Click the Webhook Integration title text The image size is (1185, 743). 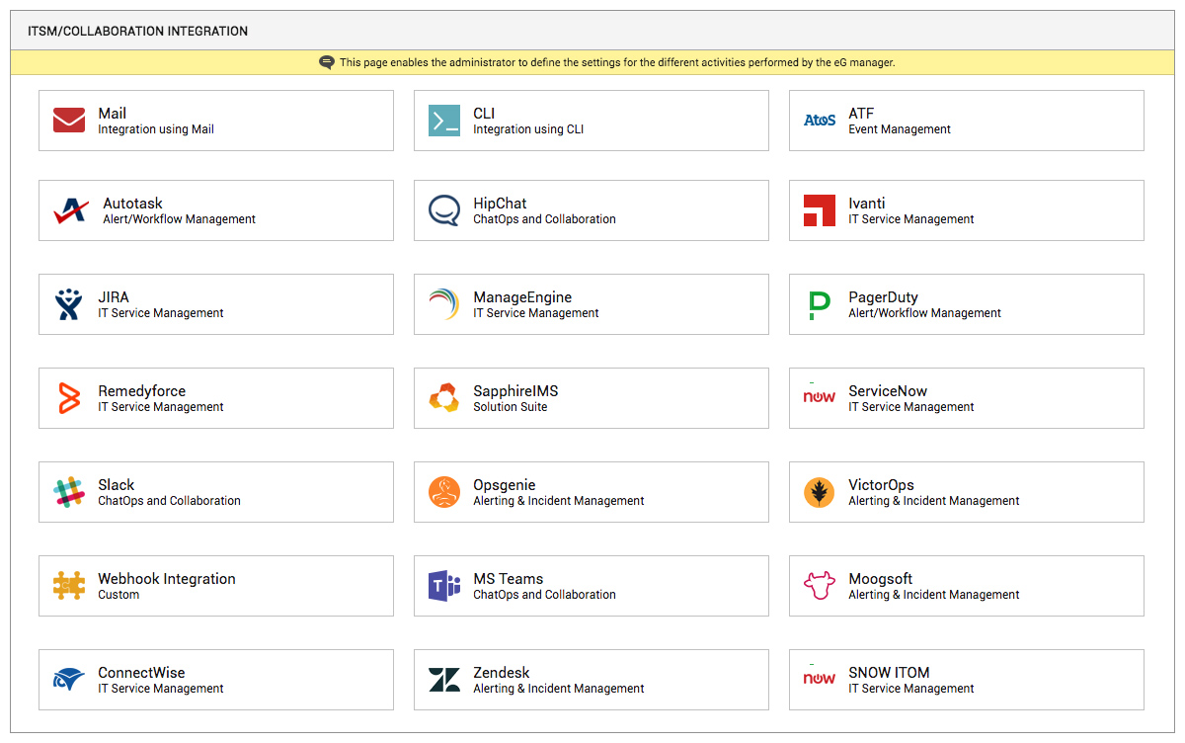coord(167,579)
